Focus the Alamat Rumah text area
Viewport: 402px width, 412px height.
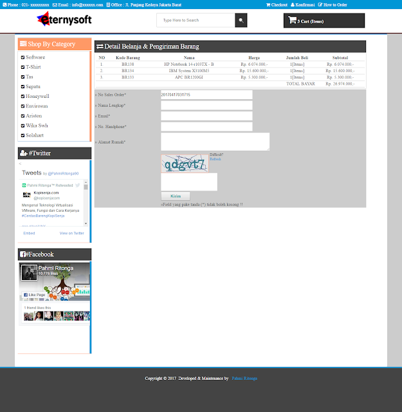tap(215, 142)
